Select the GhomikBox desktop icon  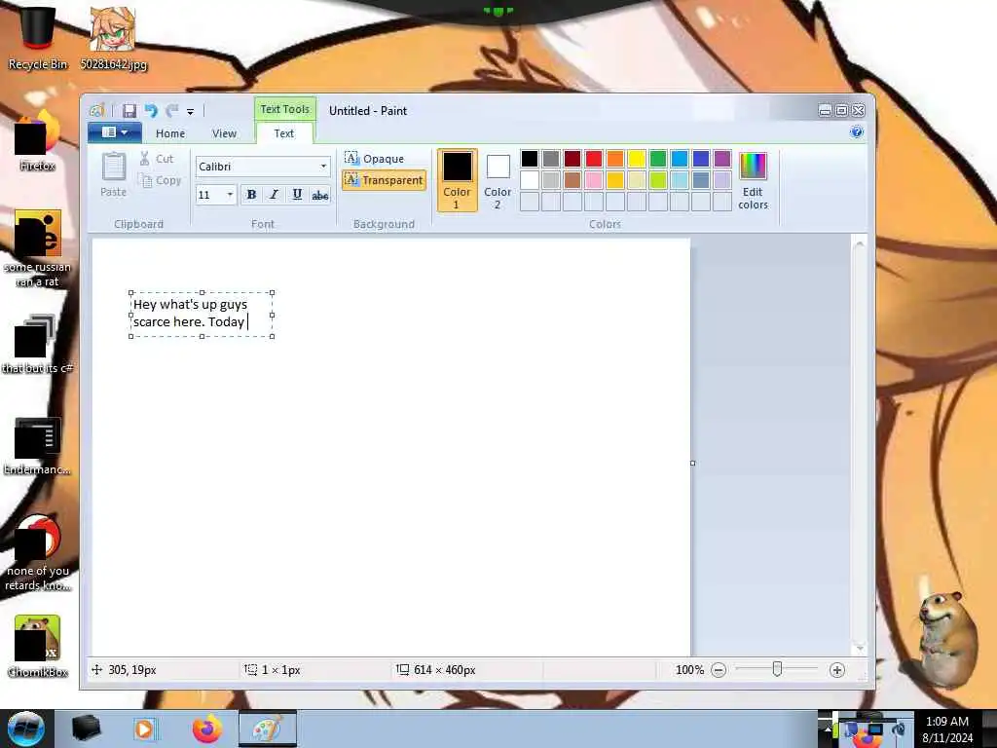pos(38,647)
